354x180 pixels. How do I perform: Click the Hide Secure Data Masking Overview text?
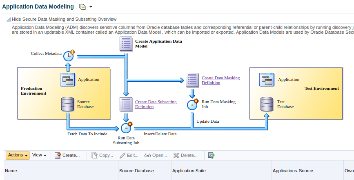pos(64,20)
